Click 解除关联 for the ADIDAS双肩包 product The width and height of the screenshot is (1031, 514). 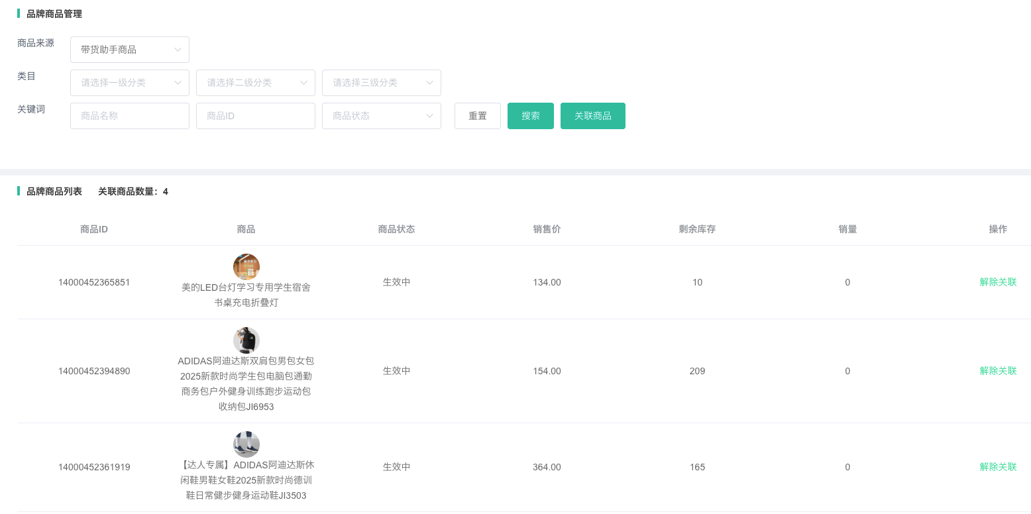(998, 371)
